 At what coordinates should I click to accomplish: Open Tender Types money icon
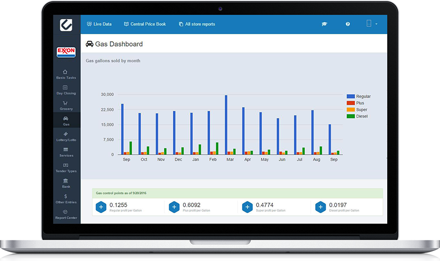point(65,165)
